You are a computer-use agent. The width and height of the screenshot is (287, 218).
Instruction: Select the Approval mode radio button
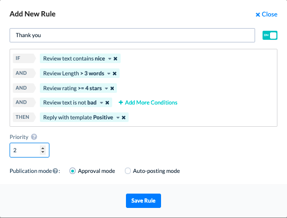pos(72,171)
